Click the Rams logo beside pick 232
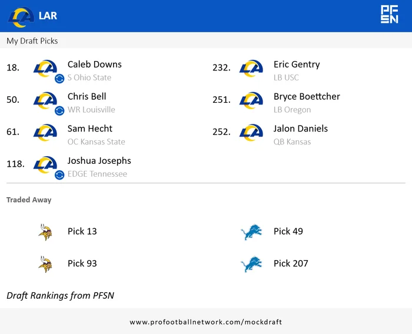This screenshot has width=412, height=334. (x=251, y=68)
